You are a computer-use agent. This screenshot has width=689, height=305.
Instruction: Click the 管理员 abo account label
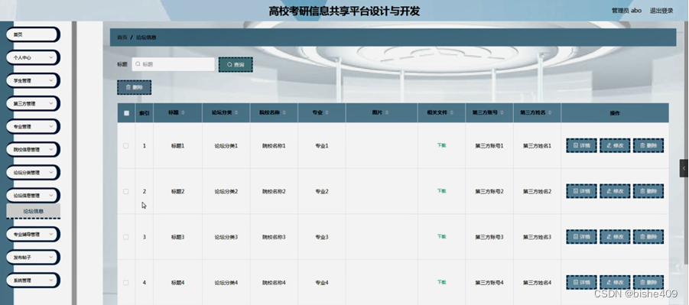tap(626, 11)
